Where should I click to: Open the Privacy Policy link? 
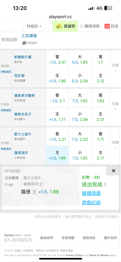point(74,255)
